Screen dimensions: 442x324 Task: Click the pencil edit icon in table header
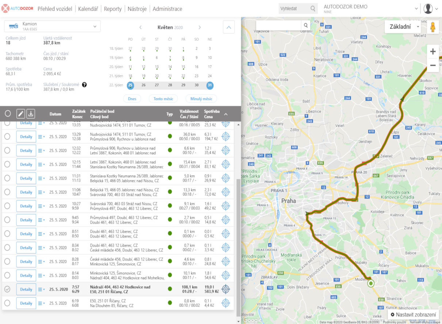pos(21,114)
